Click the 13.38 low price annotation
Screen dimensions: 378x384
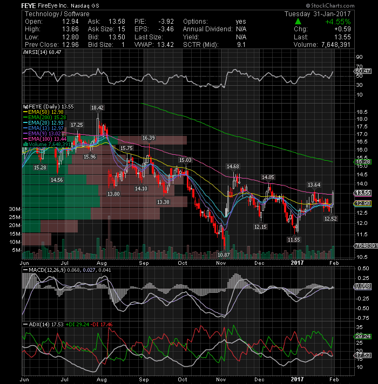(163, 202)
